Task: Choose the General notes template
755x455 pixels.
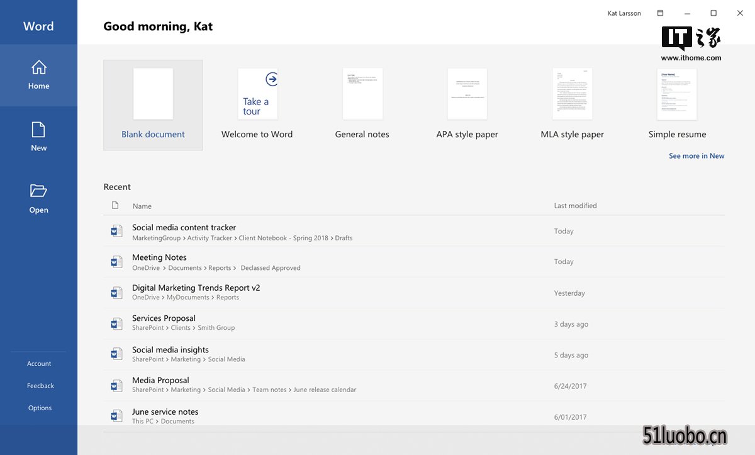Action: click(x=362, y=105)
